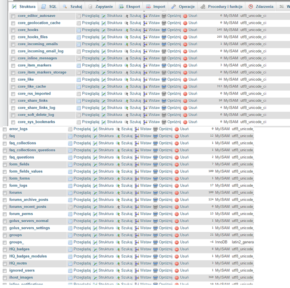The image size is (290, 288).
Task: Click the red Usuń icon for forums
Action: coord(177,193)
